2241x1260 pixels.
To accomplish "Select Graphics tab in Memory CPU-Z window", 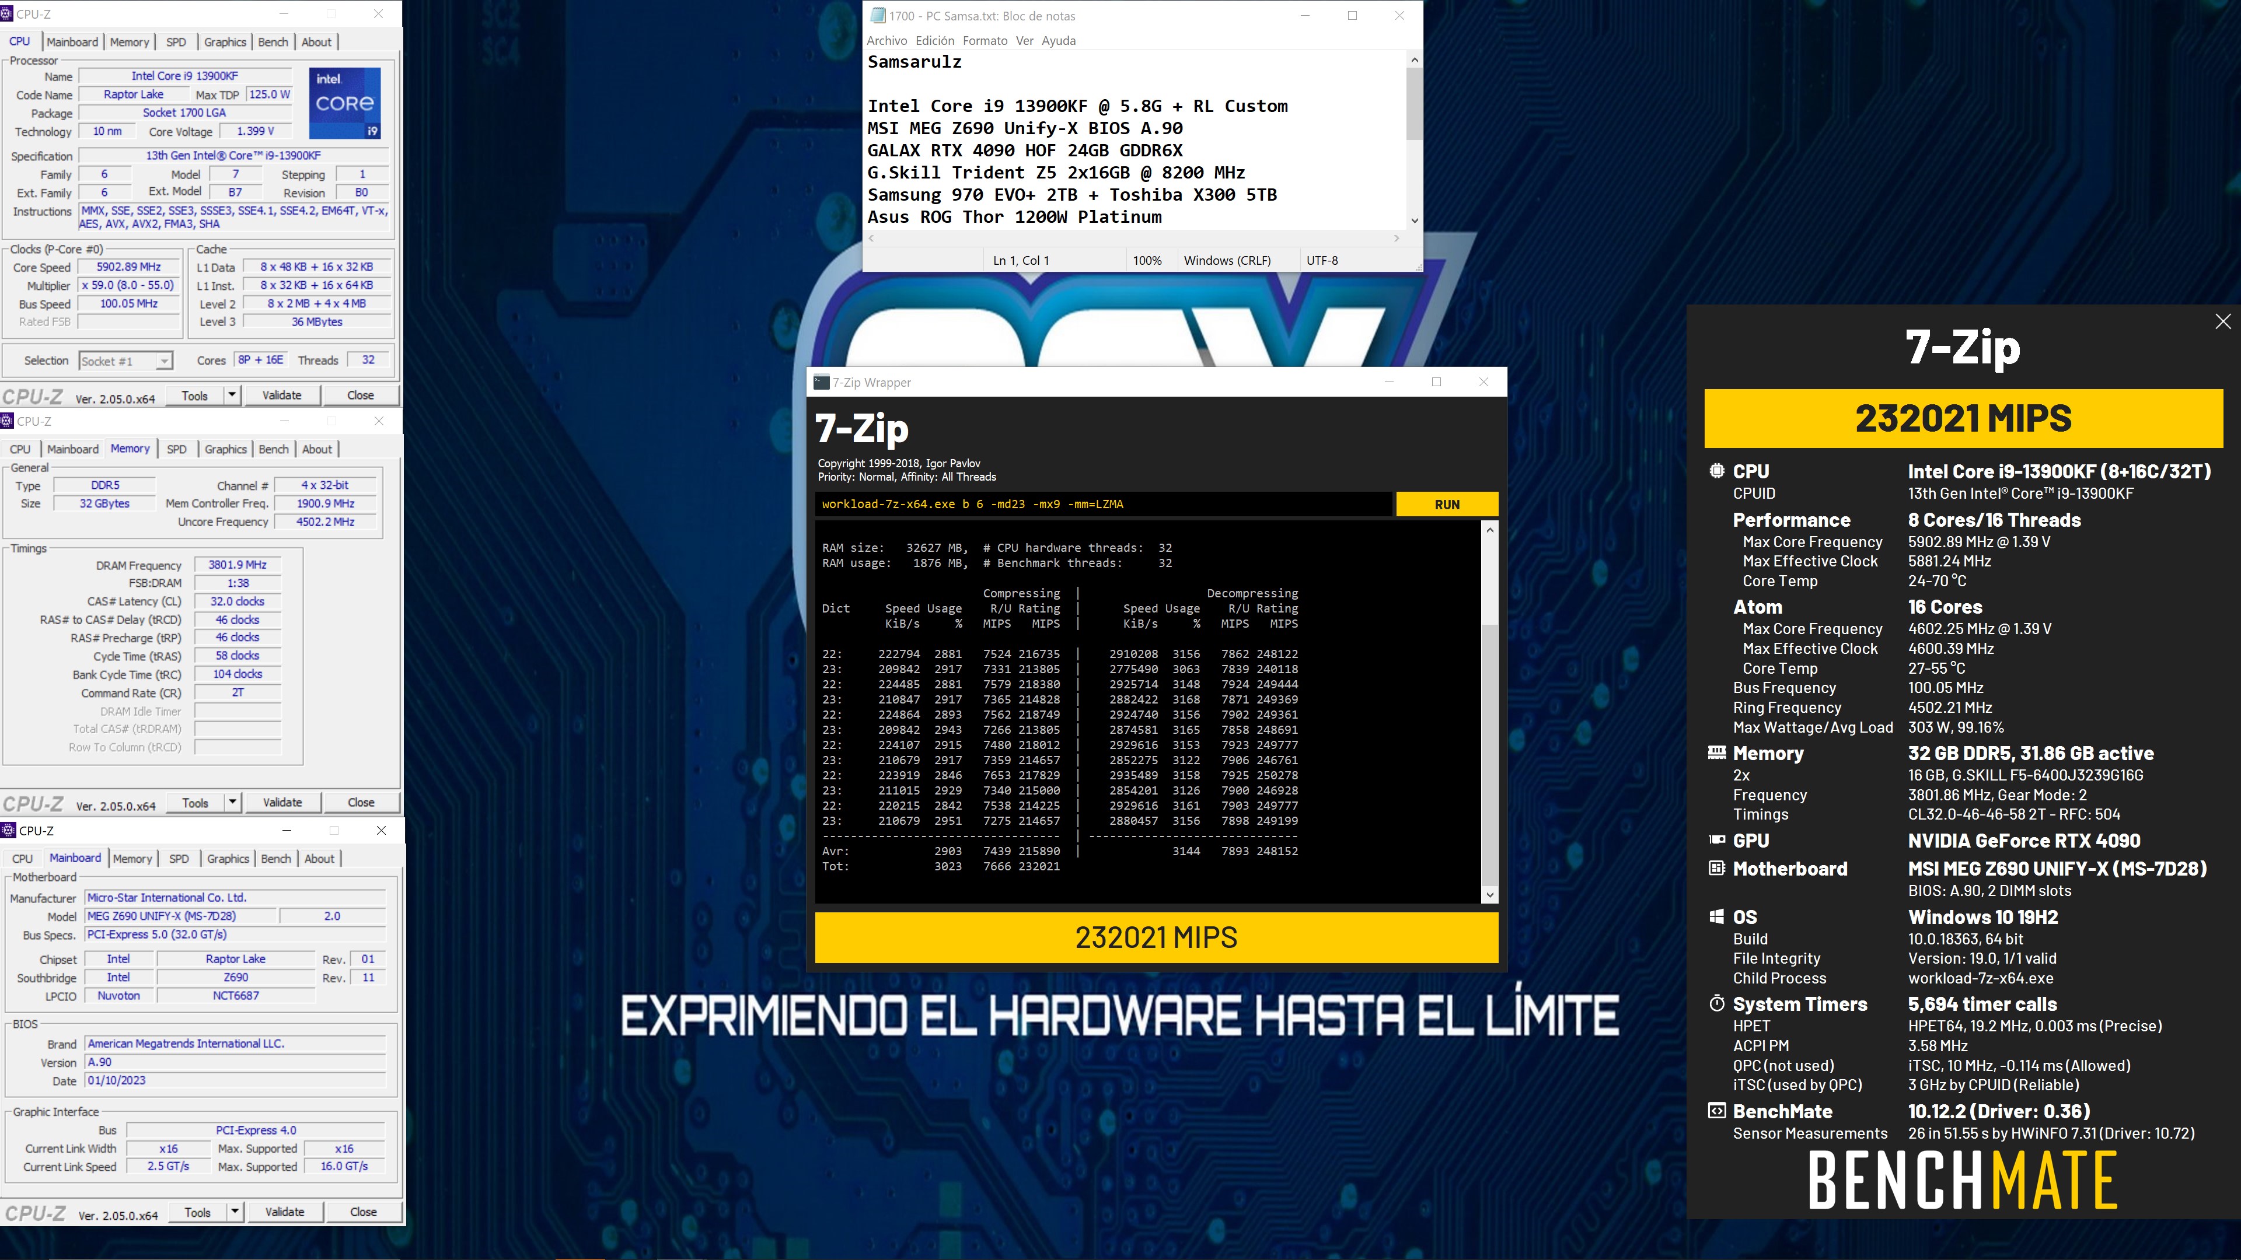I will (x=225, y=449).
